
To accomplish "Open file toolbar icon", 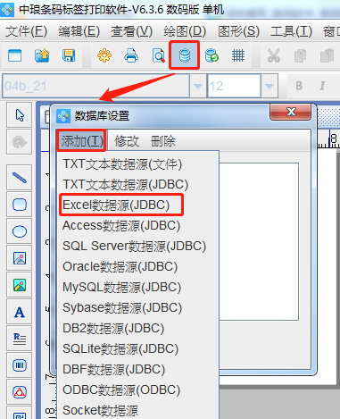I will [x=42, y=55].
